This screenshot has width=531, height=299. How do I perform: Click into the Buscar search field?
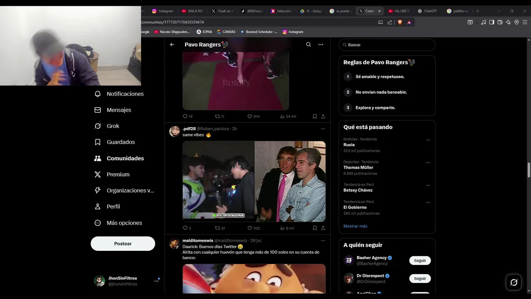[x=387, y=45]
